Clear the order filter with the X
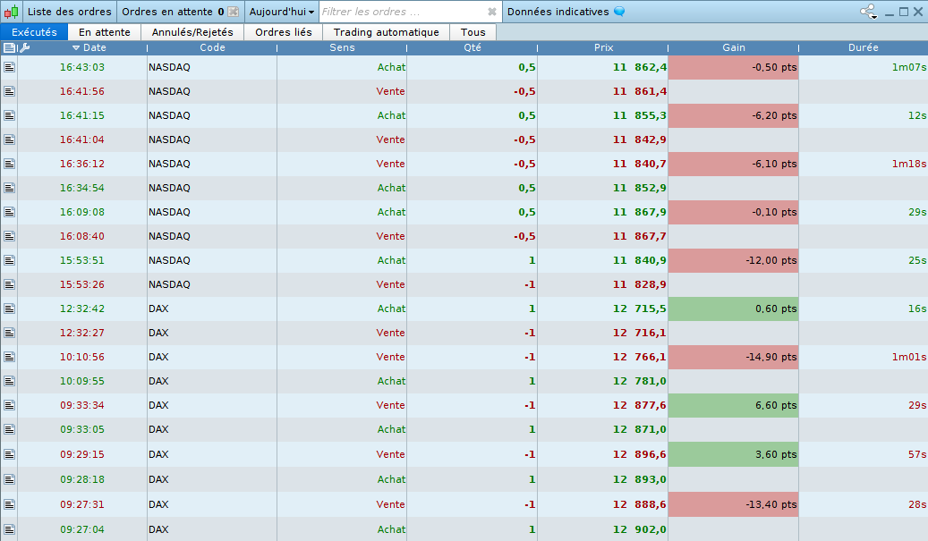 click(491, 12)
